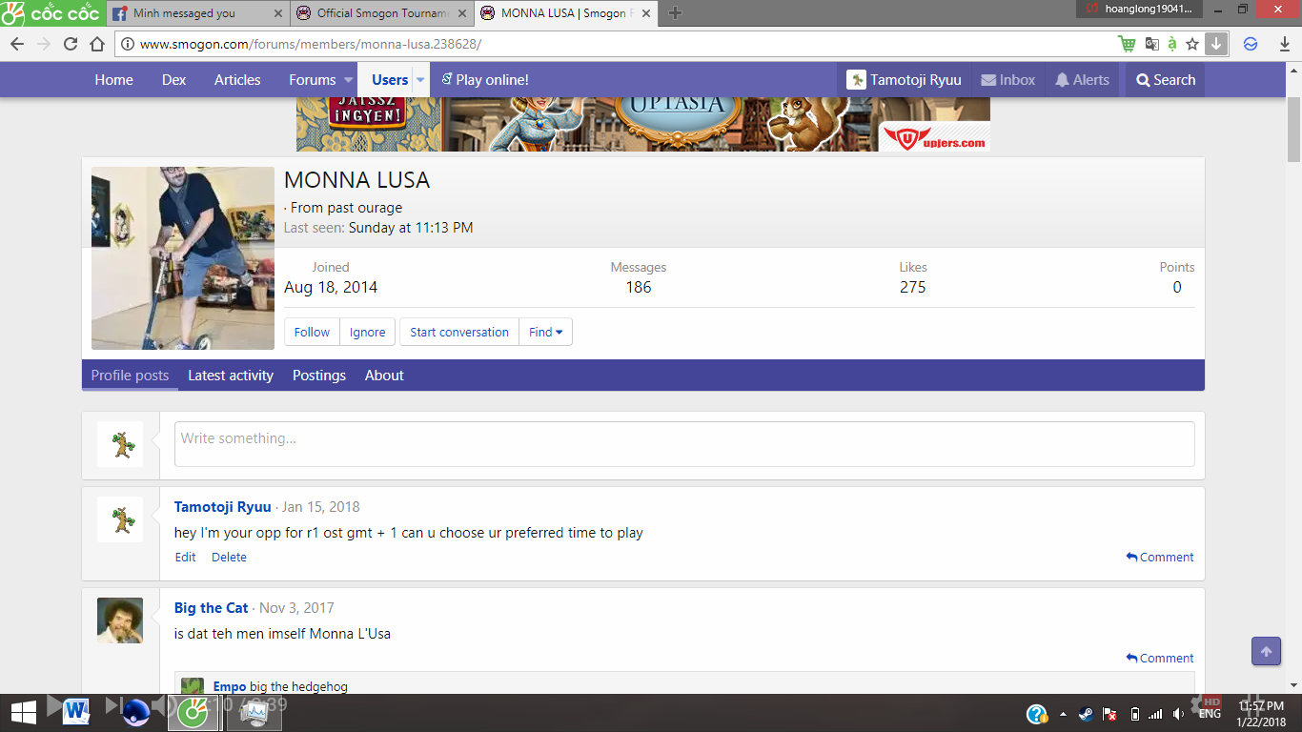This screenshot has height=732, width=1302.
Task: Click the shopping cart icon in address bar
Action: 1127,45
